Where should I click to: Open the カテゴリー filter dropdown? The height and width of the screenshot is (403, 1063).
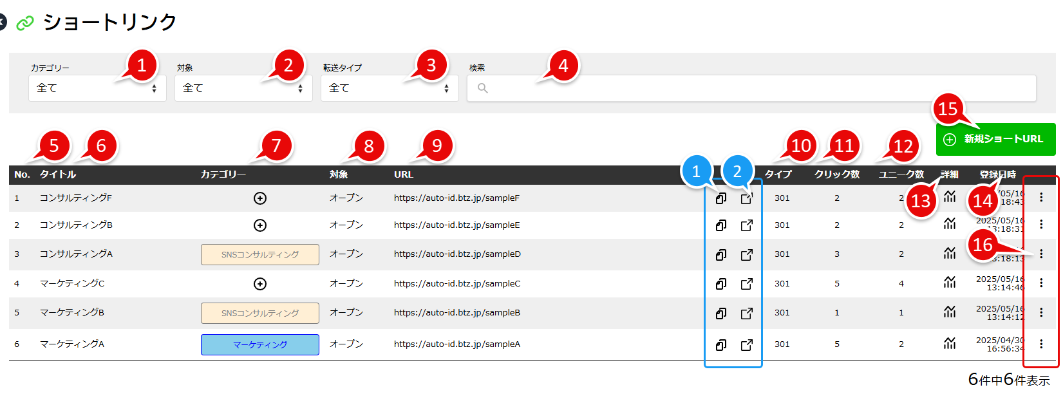click(x=97, y=88)
